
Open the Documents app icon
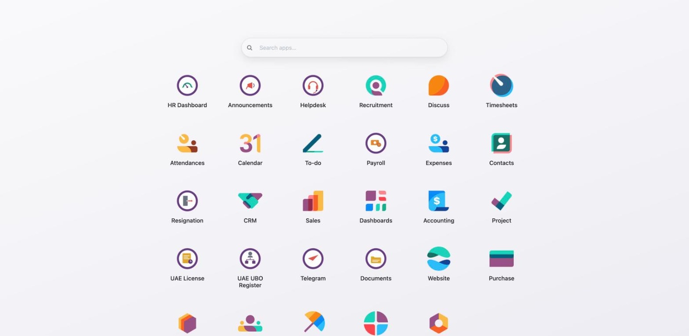point(376,258)
